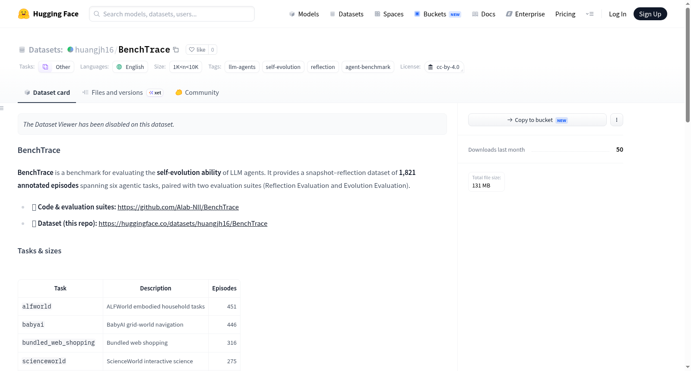Image resolution: width=691 pixels, height=371 pixels.
Task: Click the scienceworld table cell
Action: pos(60,361)
